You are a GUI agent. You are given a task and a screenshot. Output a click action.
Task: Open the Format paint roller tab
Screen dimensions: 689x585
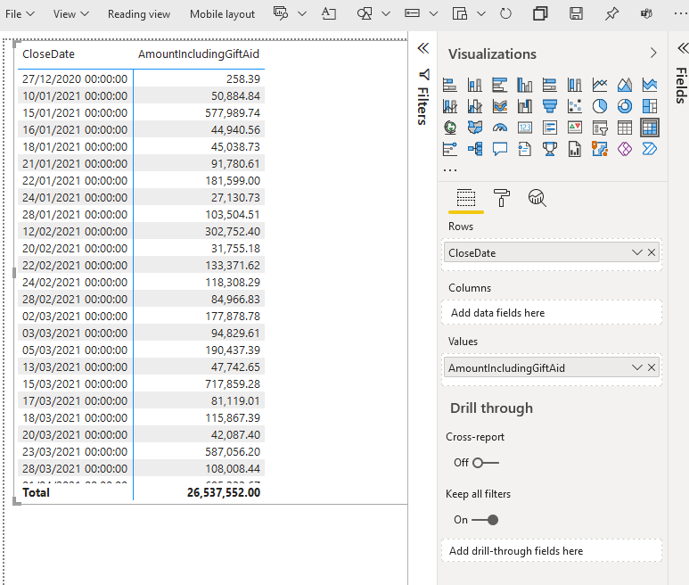(x=501, y=198)
